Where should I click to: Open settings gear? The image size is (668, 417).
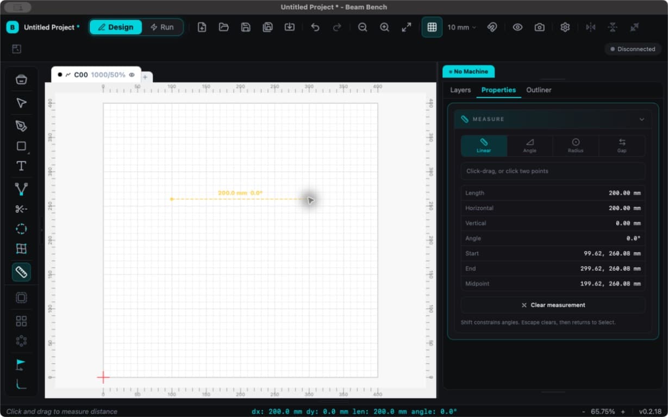pyautogui.click(x=565, y=27)
